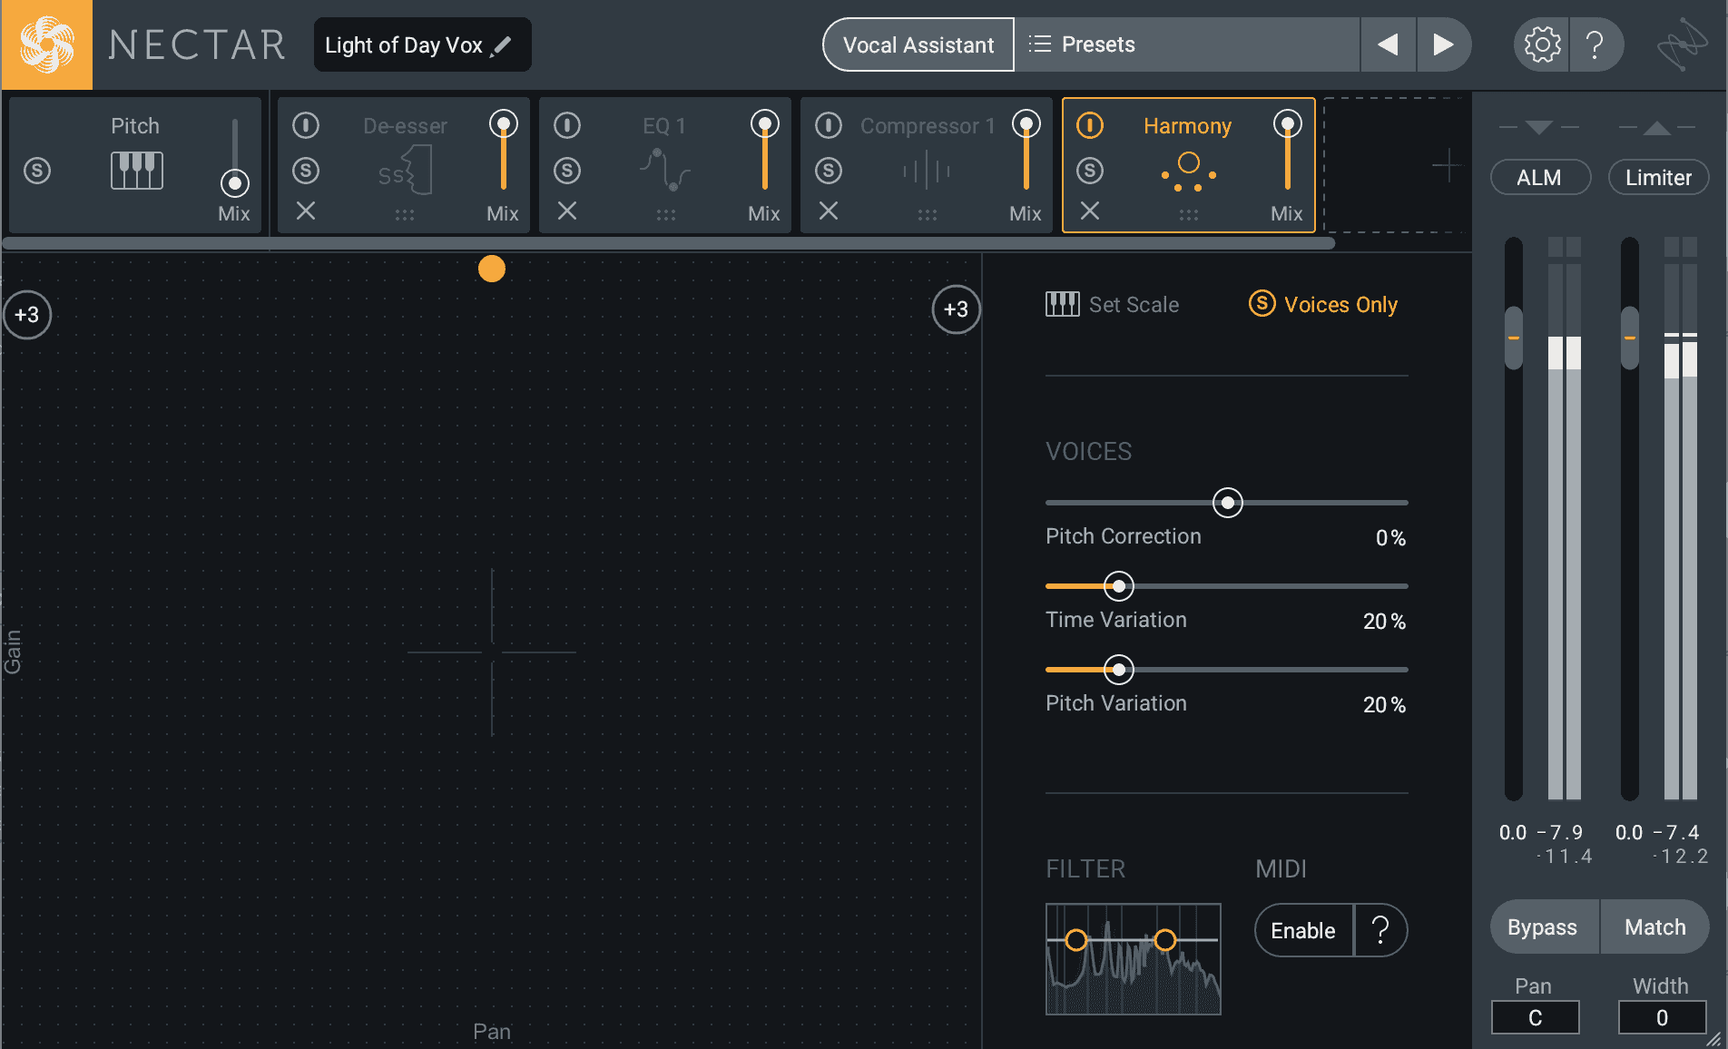
Task: Grab the De-esser module drag handle
Action: pos(405,215)
